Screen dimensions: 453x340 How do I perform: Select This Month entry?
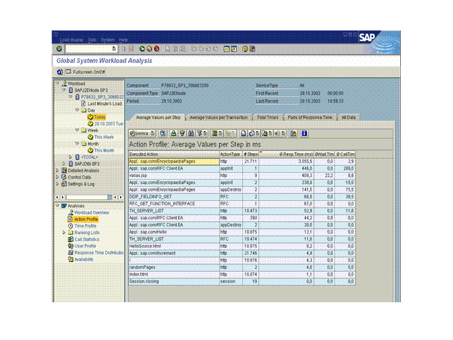click(x=104, y=150)
